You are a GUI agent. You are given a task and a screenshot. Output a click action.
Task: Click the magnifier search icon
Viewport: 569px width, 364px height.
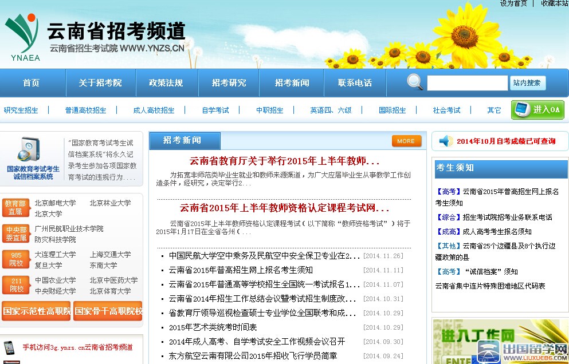point(415,82)
